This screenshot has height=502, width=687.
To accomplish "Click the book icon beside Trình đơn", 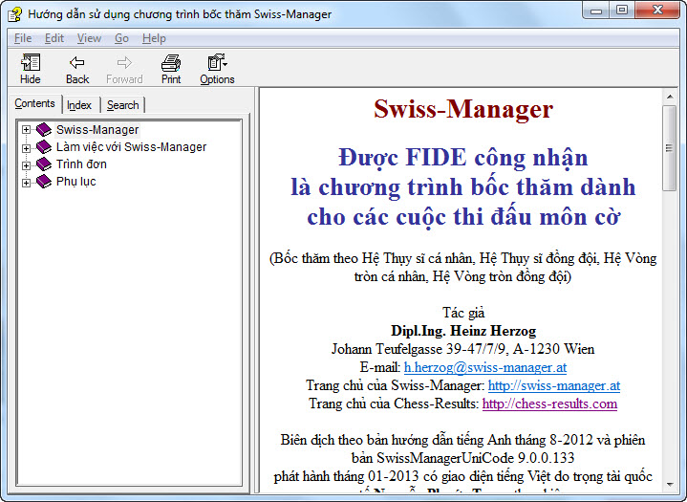I will (44, 164).
